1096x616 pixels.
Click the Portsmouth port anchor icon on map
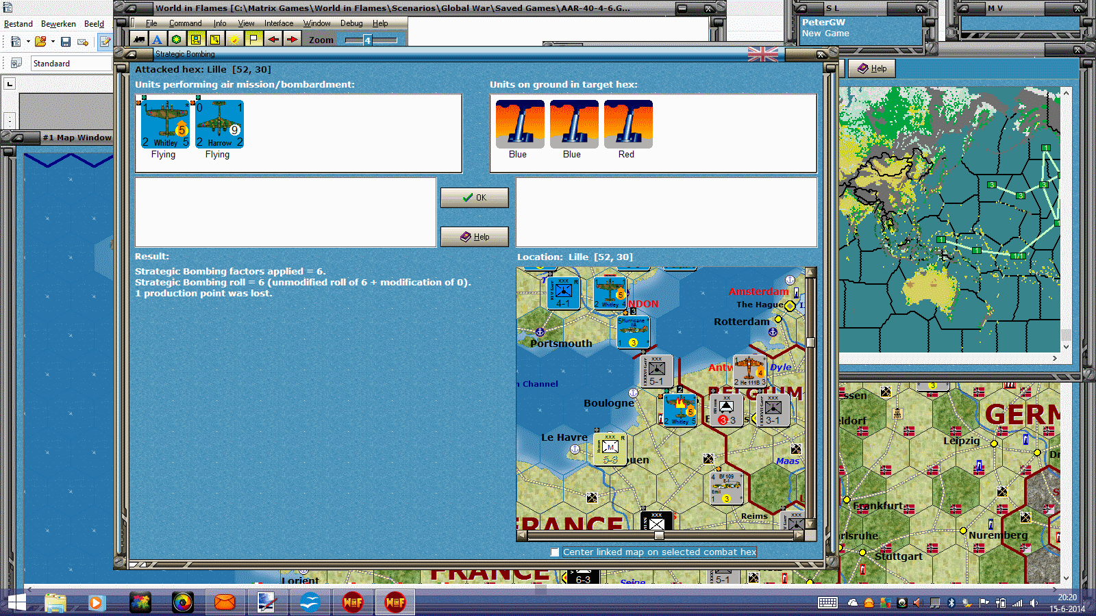[540, 332]
